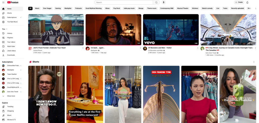Open Good Mythical Morning subscription in sidebar
Screen dimensions: 259x123
pos(12,87)
